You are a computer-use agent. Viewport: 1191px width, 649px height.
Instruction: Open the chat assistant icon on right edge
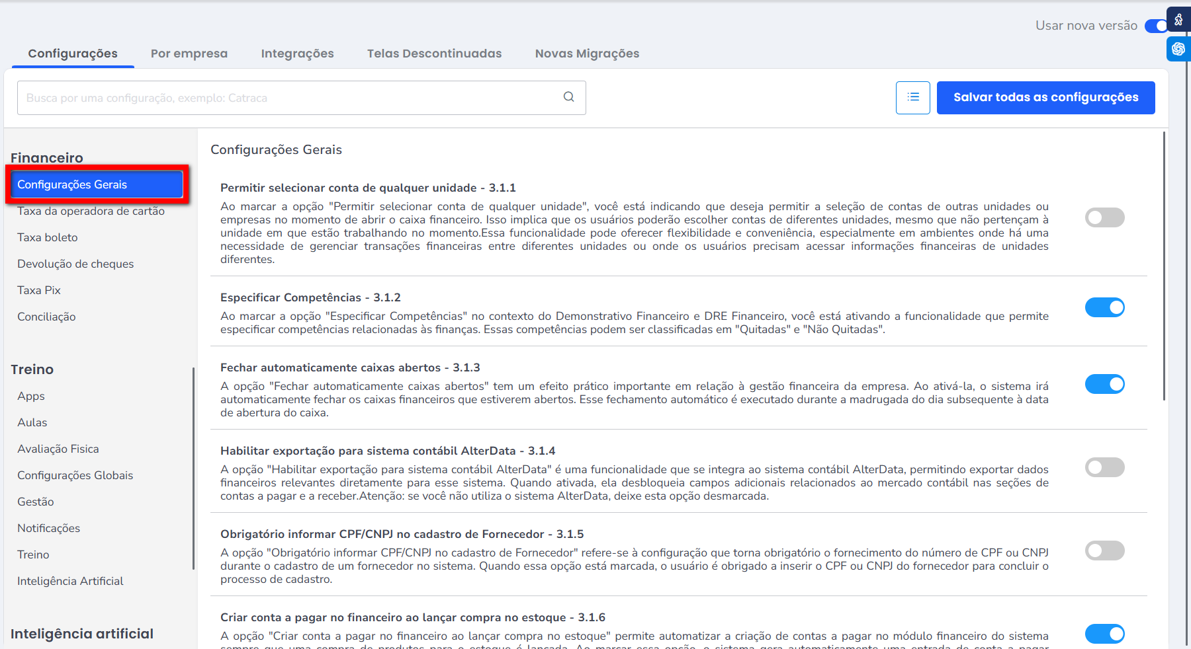click(1178, 49)
